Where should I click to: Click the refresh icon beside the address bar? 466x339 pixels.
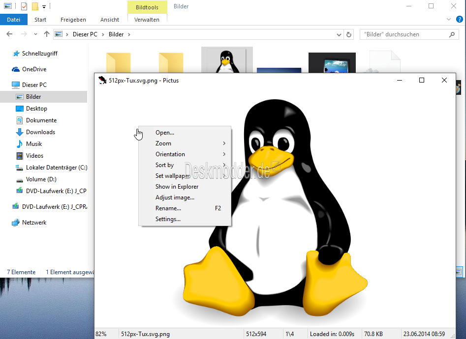tap(349, 35)
